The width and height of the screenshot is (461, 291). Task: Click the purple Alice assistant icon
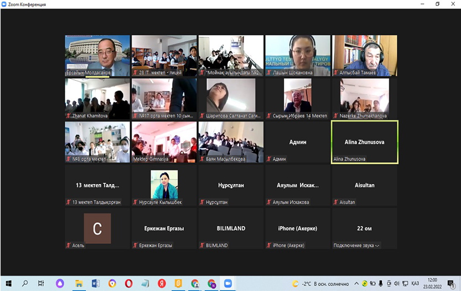(60, 283)
